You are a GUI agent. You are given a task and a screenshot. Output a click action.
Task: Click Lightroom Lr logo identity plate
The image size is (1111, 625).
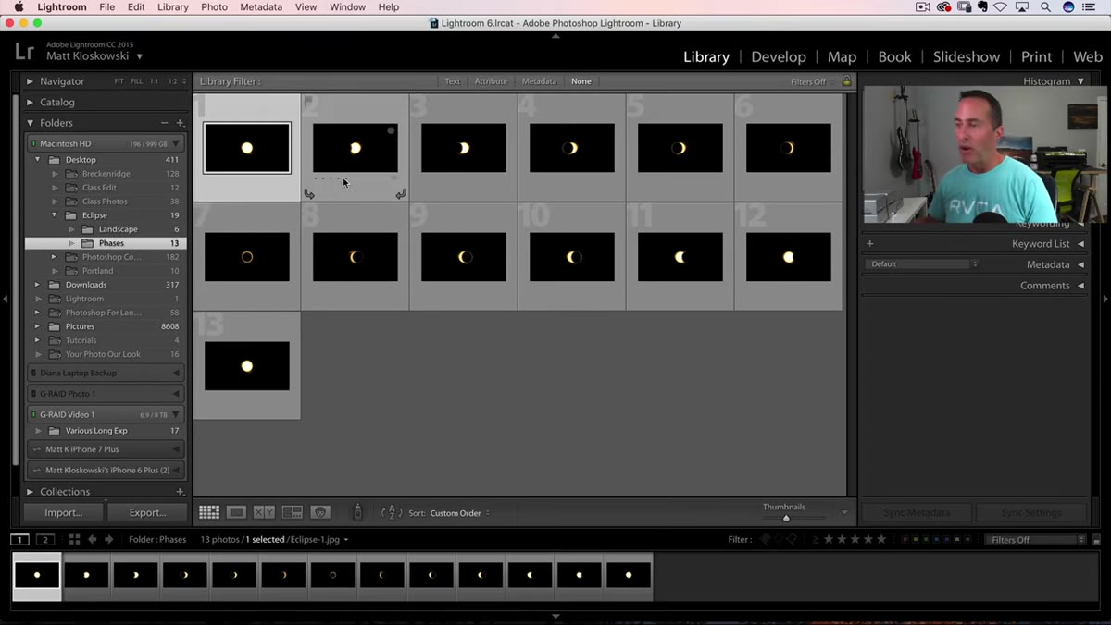(25, 52)
